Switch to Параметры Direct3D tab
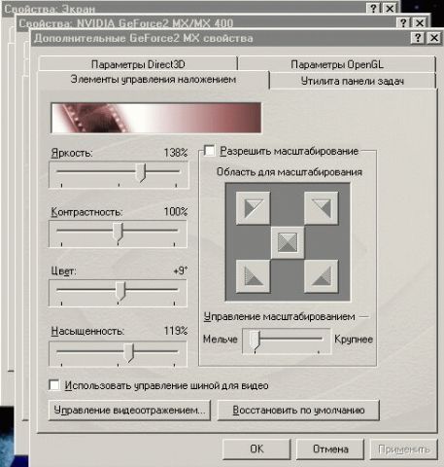 (138, 64)
